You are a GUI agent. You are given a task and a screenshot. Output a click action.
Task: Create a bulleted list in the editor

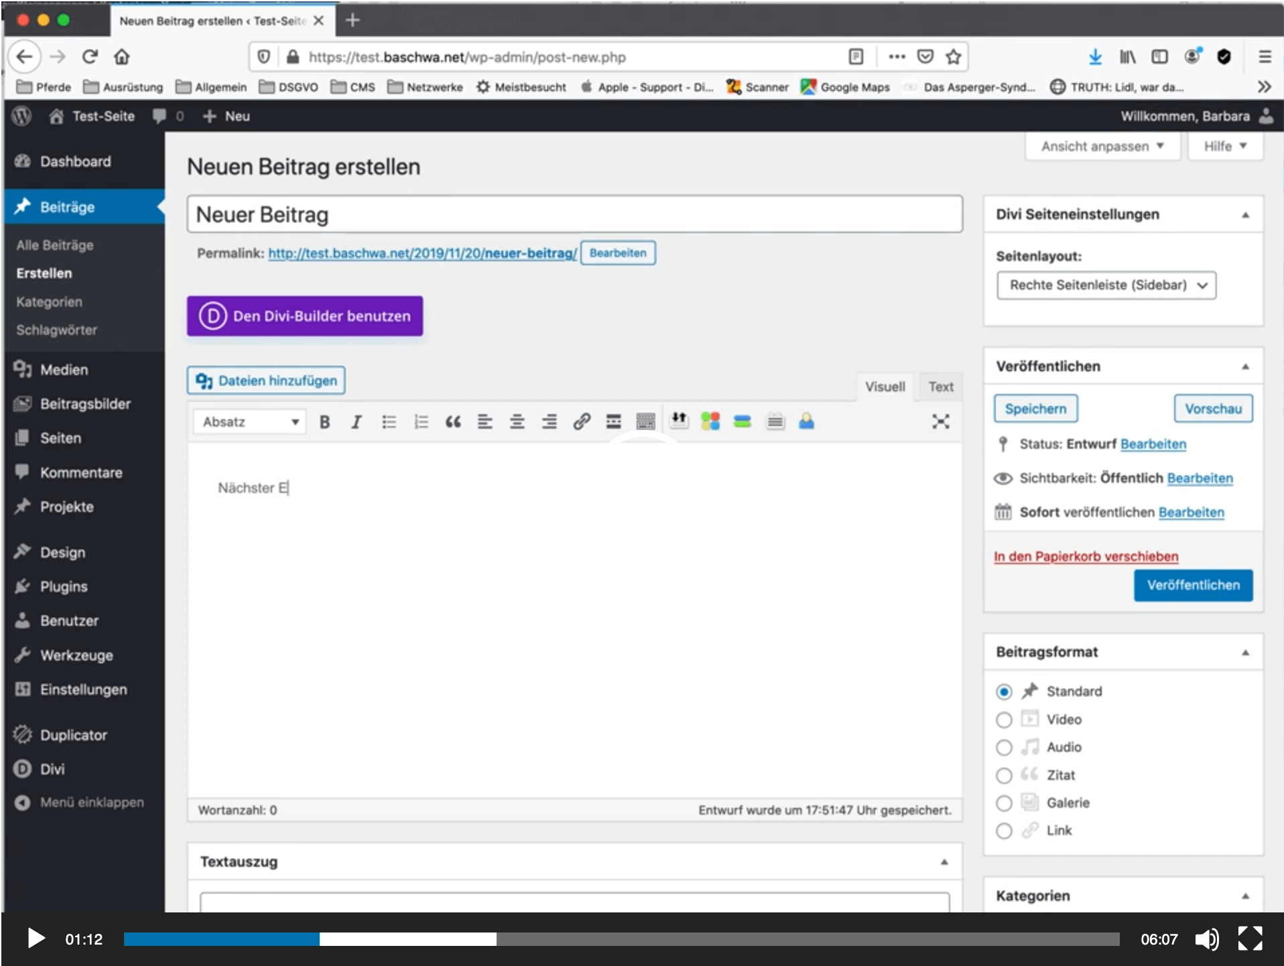[x=389, y=422]
